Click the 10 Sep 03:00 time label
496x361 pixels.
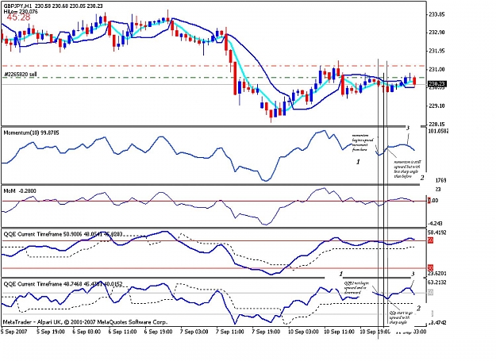click(303, 332)
